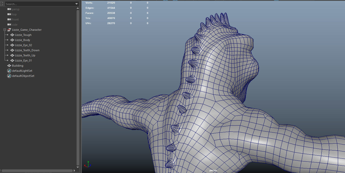Click the top camera icon in outliner

(9, 14)
